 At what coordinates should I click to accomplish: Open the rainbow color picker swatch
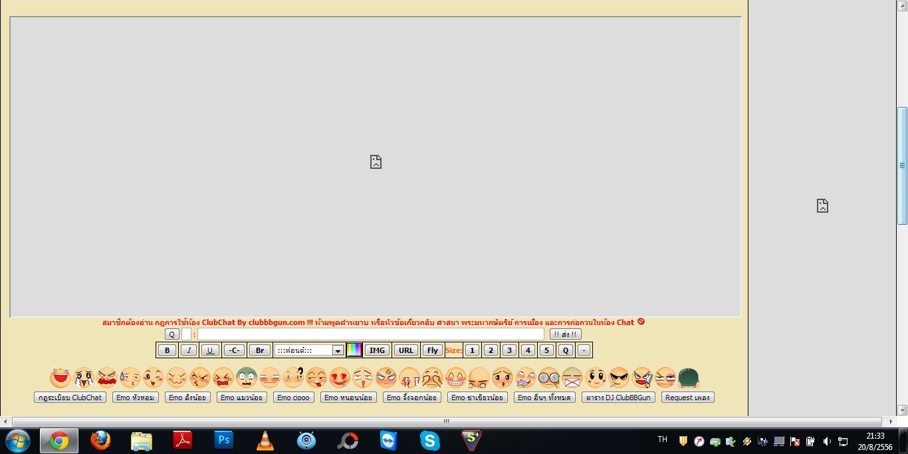click(x=354, y=350)
